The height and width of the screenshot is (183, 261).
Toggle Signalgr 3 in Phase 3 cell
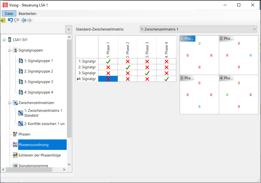pyautogui.click(x=147, y=73)
